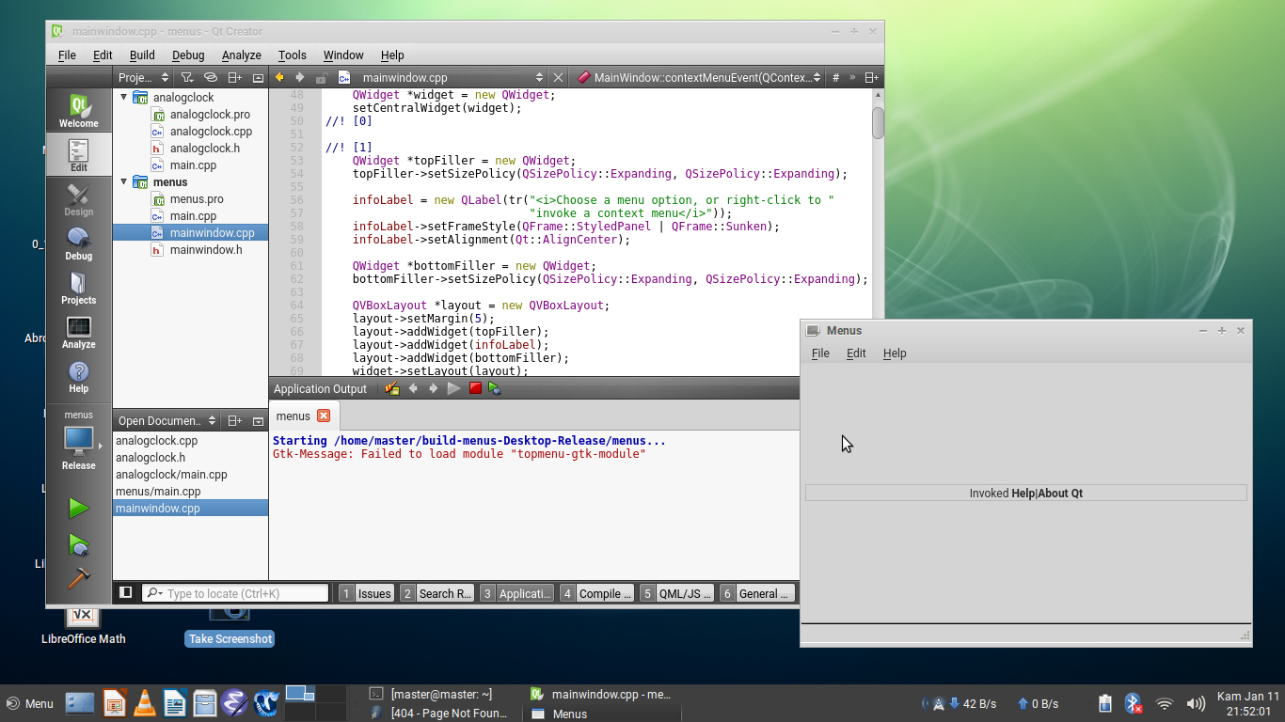Select the Edit mode icon in sidebar
The height and width of the screenshot is (722, 1285).
[79, 154]
